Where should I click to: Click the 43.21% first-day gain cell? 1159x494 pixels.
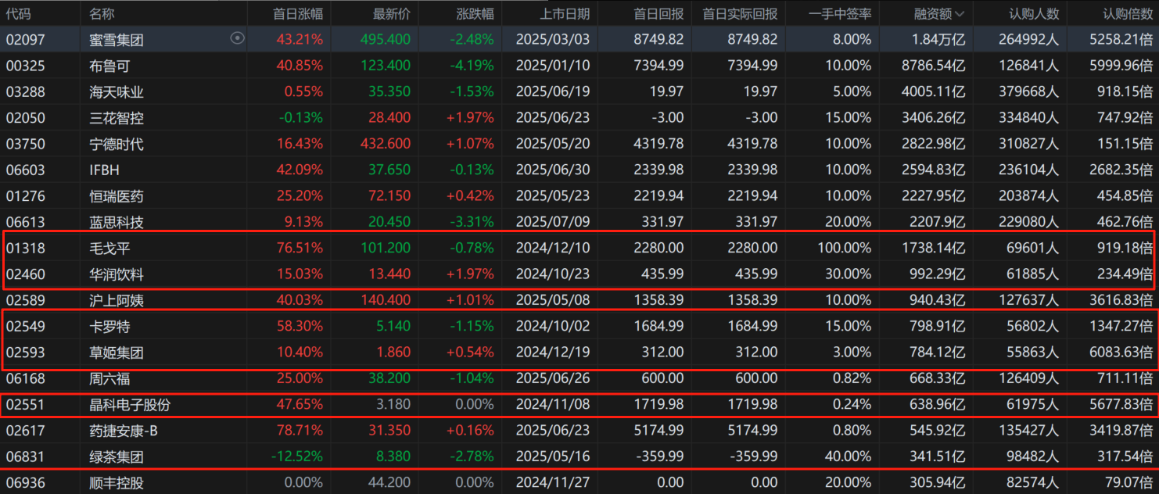(x=300, y=39)
